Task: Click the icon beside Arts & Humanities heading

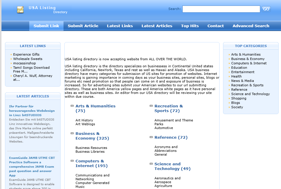Action: 72,106
